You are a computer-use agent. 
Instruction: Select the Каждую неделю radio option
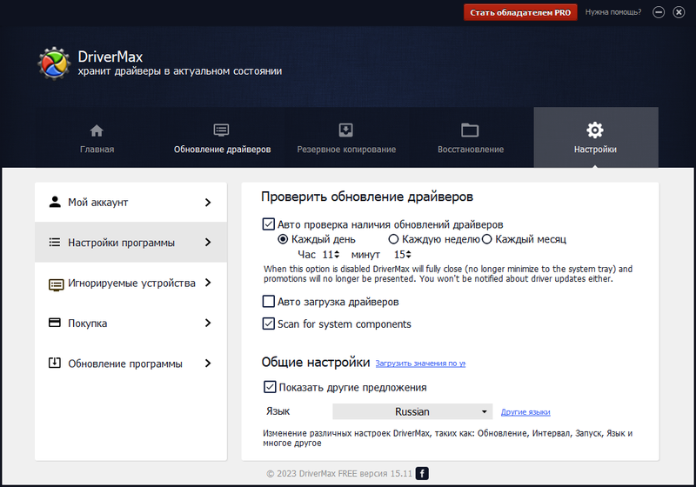(x=393, y=239)
